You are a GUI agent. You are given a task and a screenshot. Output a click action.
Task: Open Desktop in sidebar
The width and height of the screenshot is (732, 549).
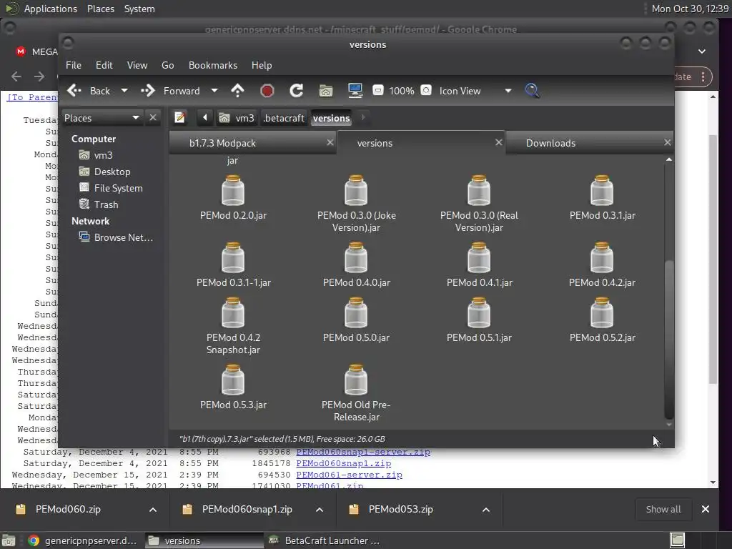[x=112, y=172]
